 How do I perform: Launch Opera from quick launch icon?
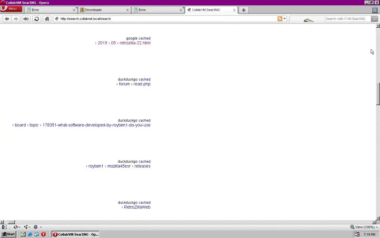click(43, 234)
